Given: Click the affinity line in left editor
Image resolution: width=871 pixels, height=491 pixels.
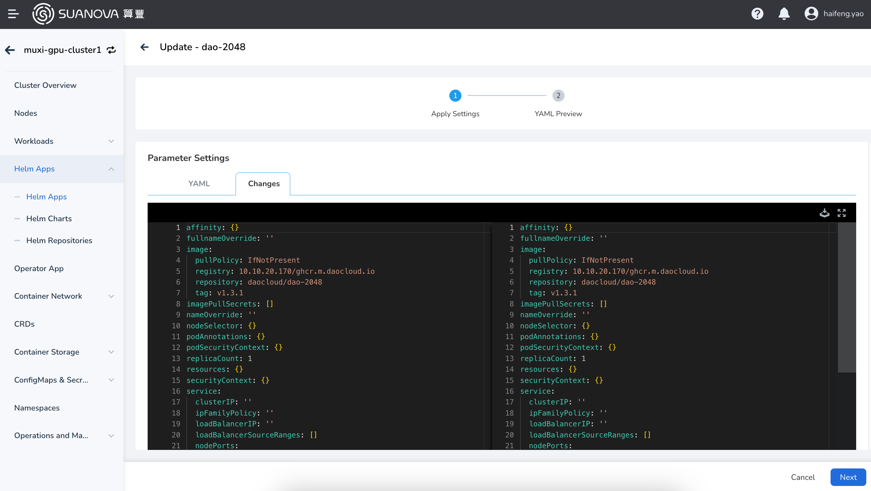Looking at the screenshot, I should 212,227.
